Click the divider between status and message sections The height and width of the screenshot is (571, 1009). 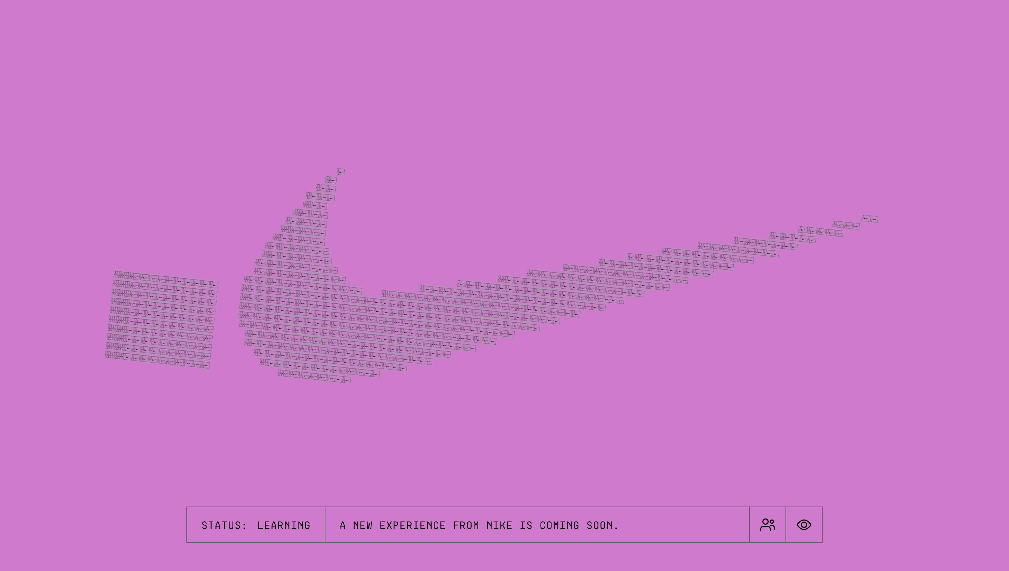coord(325,524)
